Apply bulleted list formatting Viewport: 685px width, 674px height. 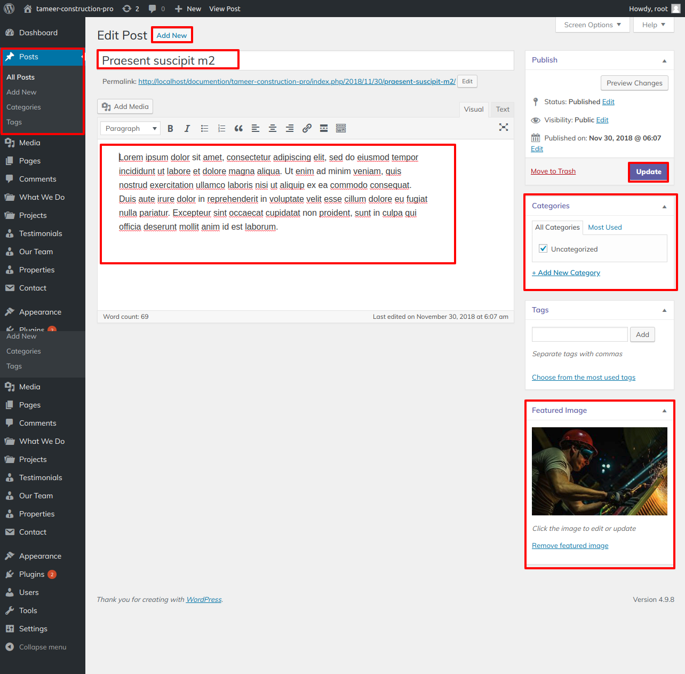[x=204, y=128]
